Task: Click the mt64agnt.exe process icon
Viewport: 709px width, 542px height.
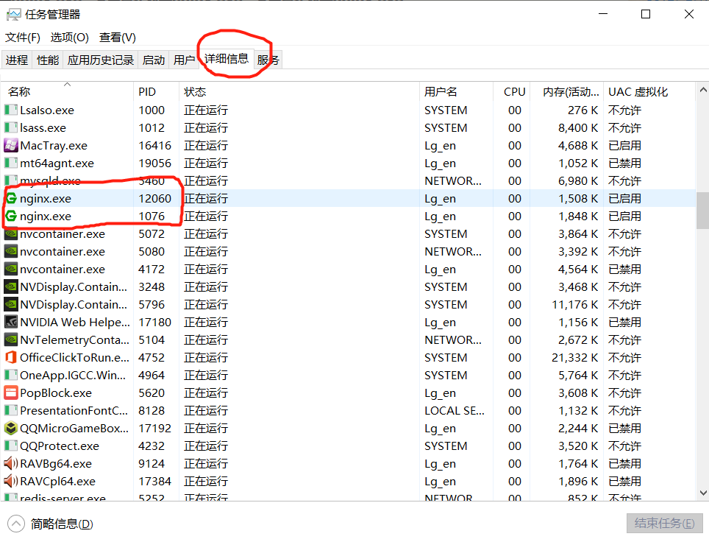Action: 11,163
